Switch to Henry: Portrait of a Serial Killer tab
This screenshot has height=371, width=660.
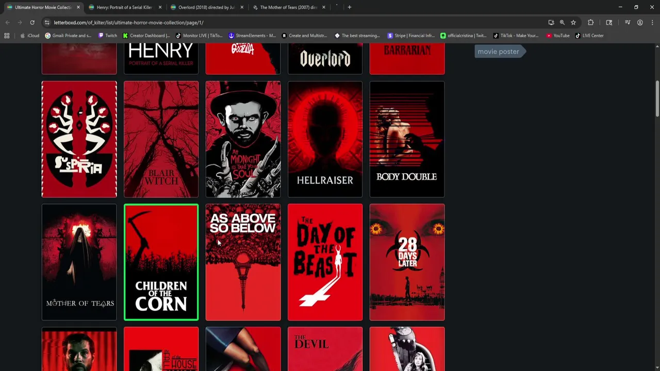124,7
